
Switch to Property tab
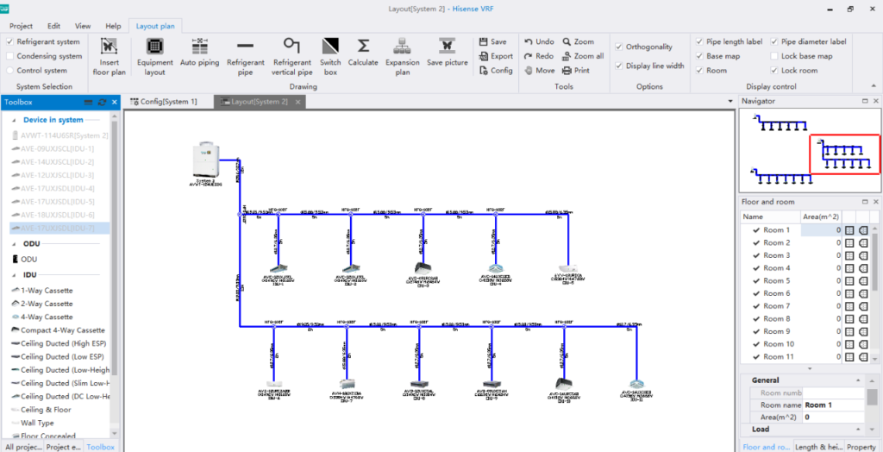coord(861,447)
